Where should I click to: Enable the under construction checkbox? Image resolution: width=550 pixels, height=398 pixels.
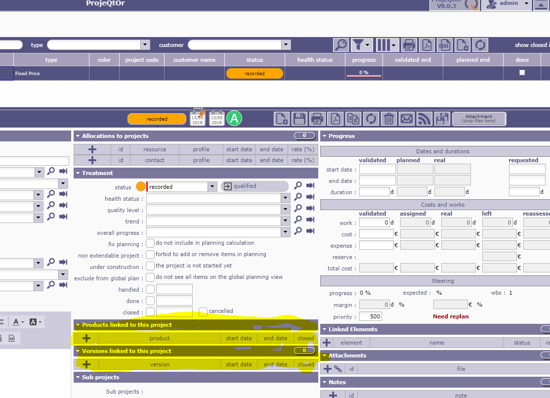150,266
